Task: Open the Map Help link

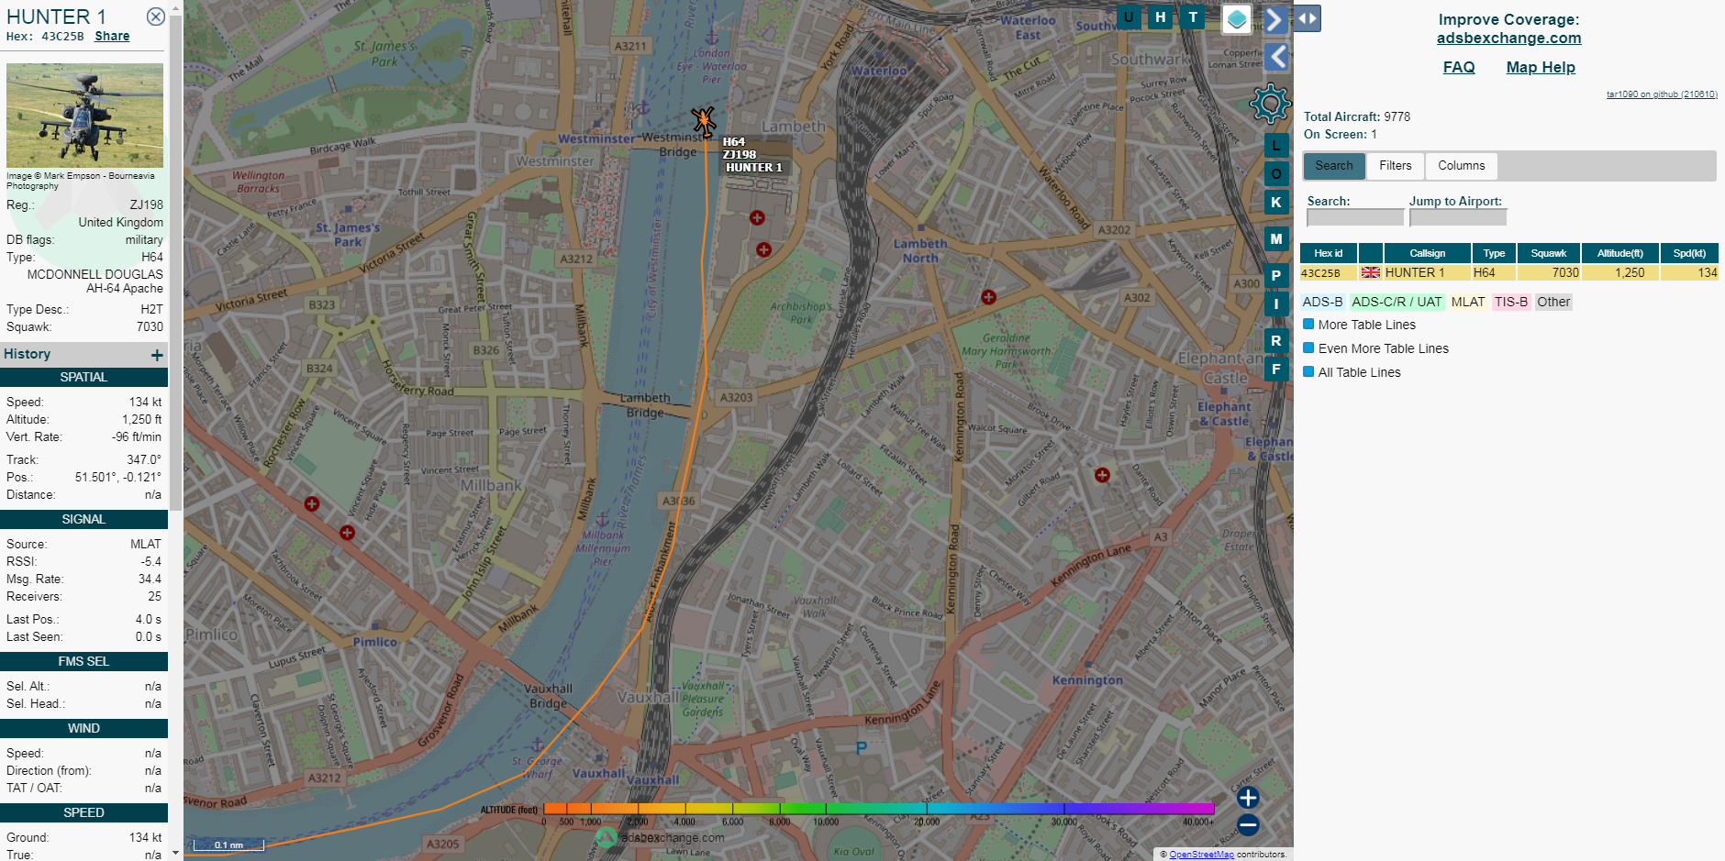Action: (x=1541, y=67)
